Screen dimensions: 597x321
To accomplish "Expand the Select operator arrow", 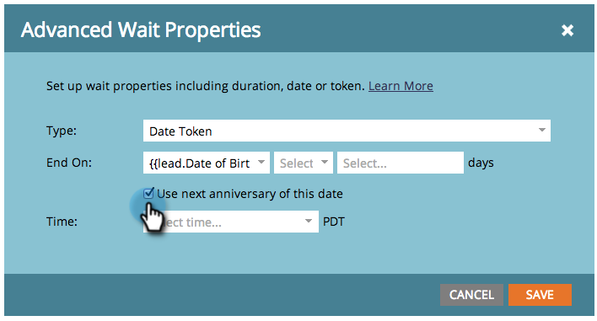I will click(325, 163).
